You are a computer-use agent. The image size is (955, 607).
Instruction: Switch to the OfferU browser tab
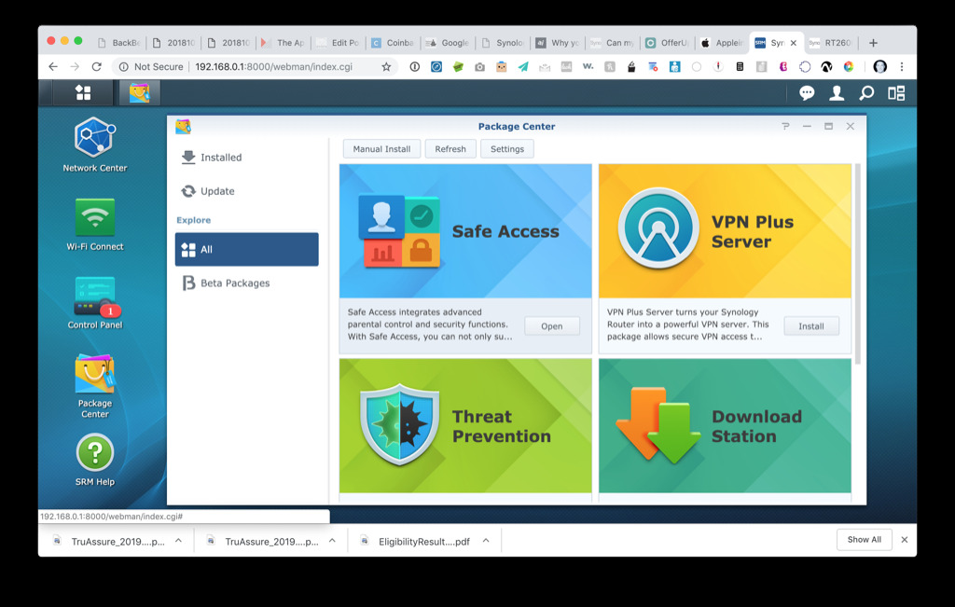coord(667,43)
